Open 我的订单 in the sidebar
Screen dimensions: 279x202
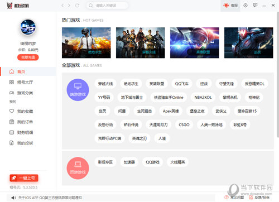click(28, 122)
